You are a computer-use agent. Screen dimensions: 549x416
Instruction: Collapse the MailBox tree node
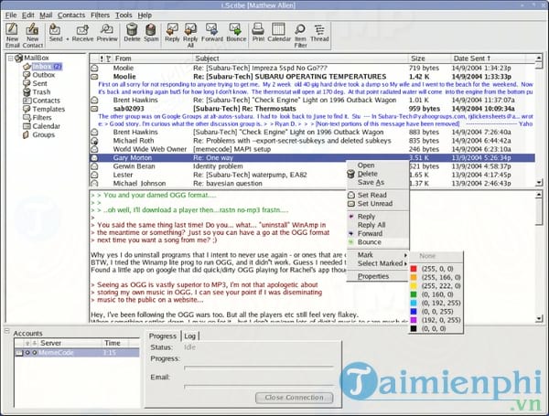[x=11, y=58]
